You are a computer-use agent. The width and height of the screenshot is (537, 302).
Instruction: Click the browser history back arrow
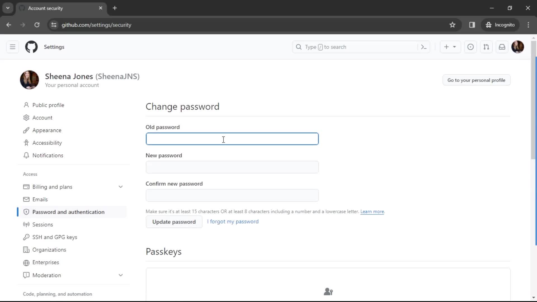pyautogui.click(x=9, y=25)
